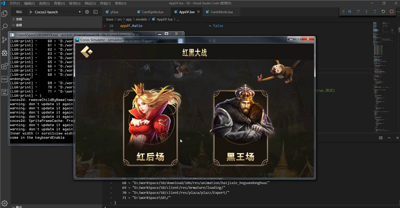This screenshot has height=208, width=400.
Task: Restart debugging with the green icon
Action: [383, 11]
